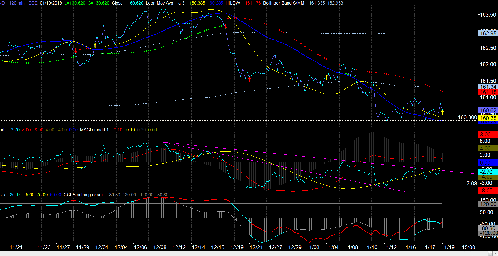Image resolution: width=498 pixels, height=256 pixels.
Task: Click the '12/08' date on time axis
Action: click(x=160, y=247)
